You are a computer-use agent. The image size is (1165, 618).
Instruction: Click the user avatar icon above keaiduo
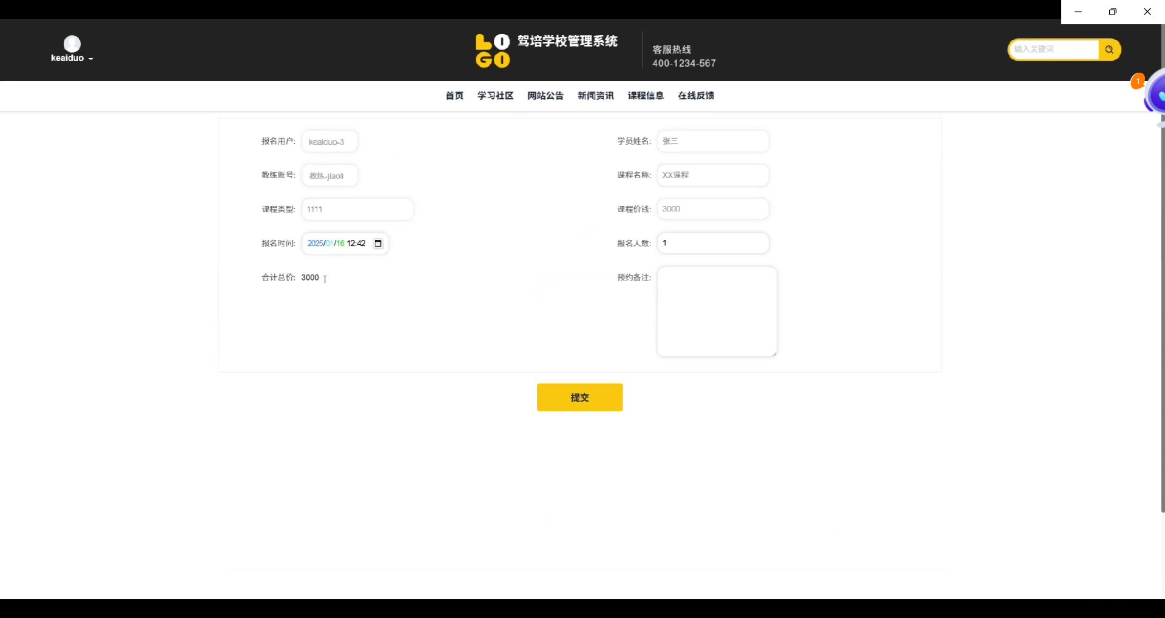point(72,44)
